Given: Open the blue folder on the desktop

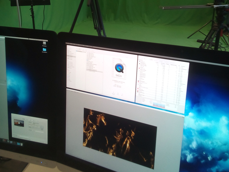Looking at the screenshot, I should (x=45, y=50).
